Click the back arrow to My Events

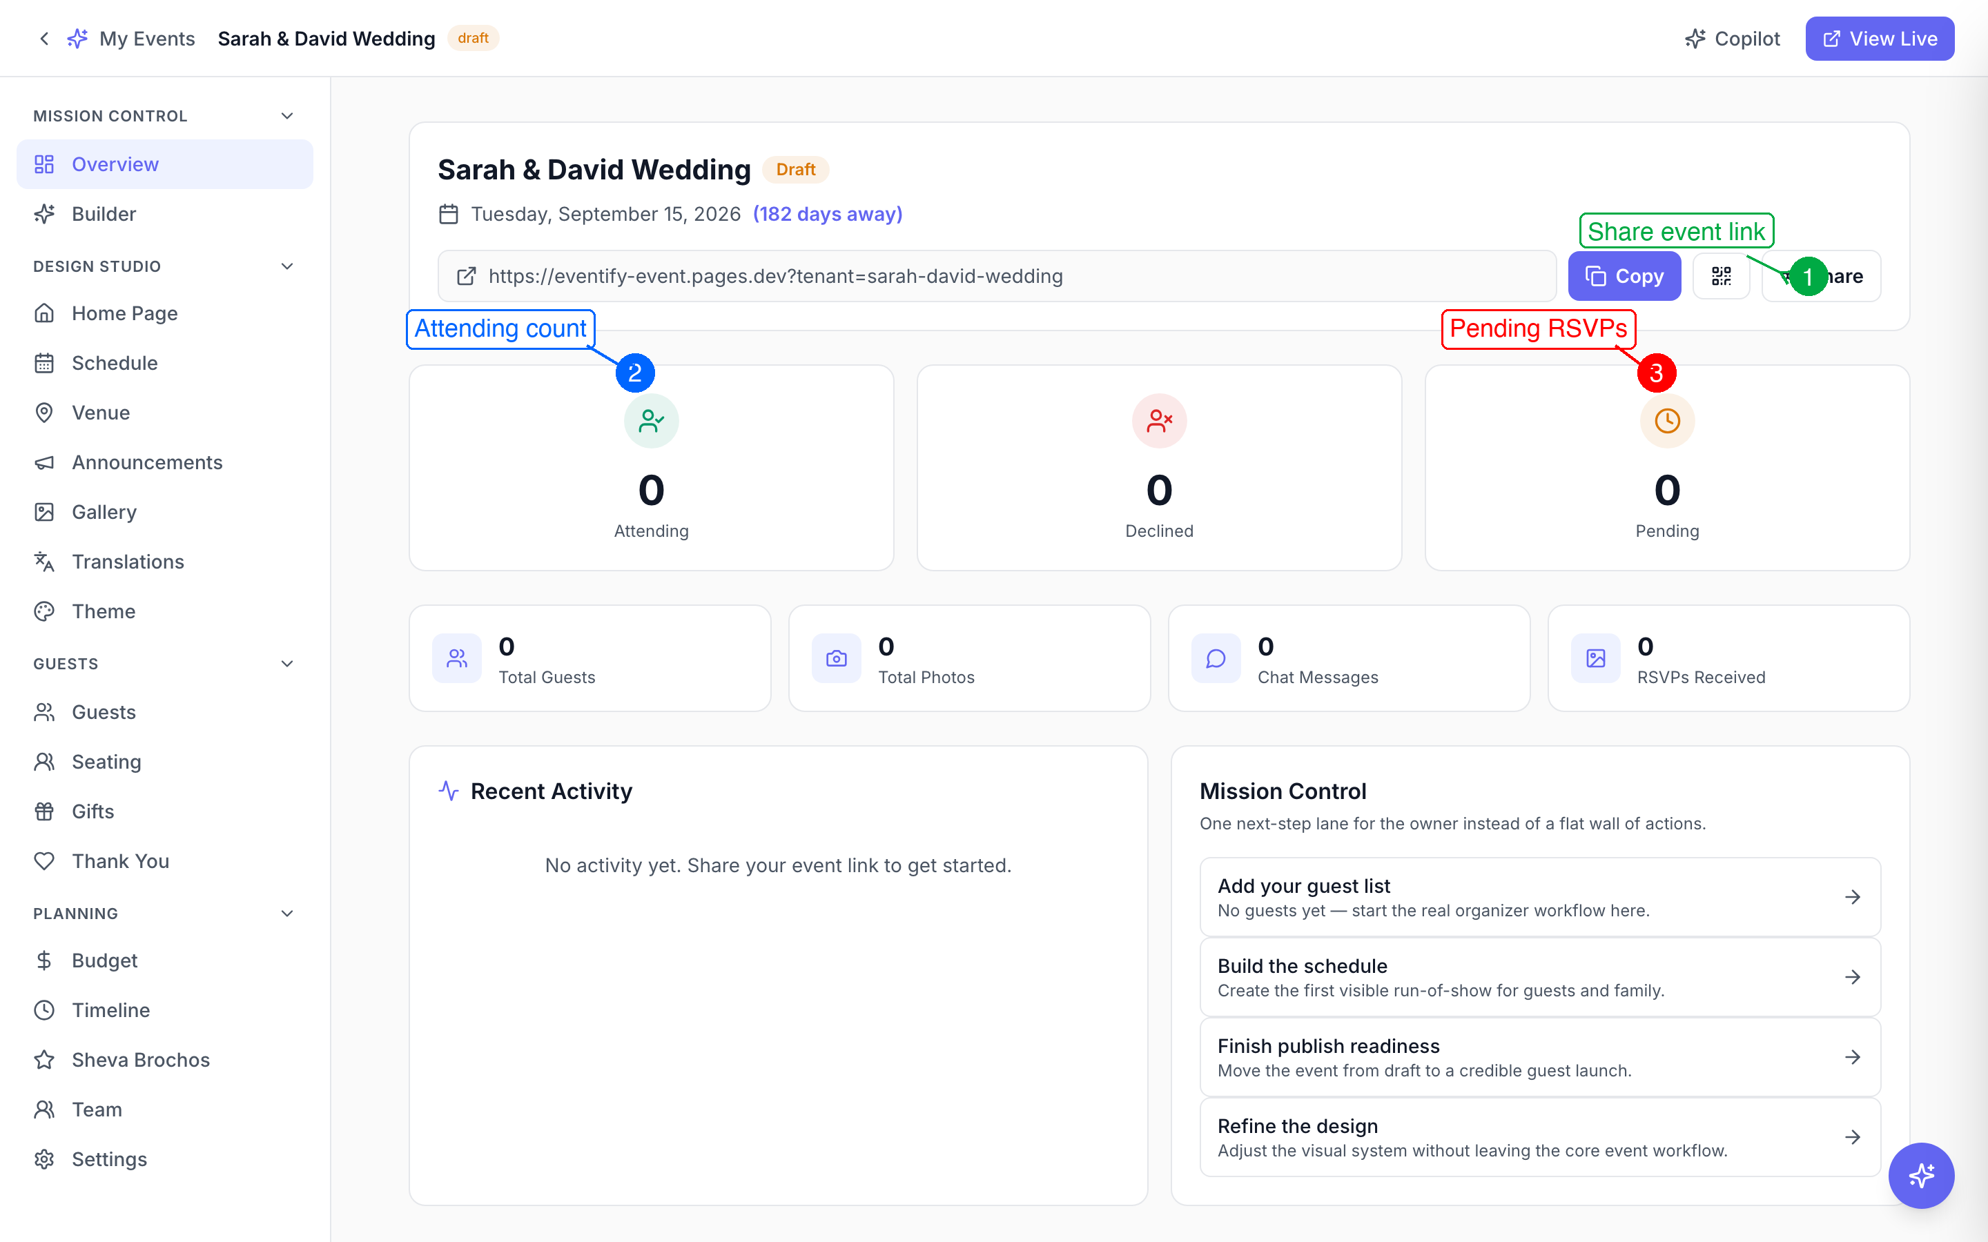44,39
